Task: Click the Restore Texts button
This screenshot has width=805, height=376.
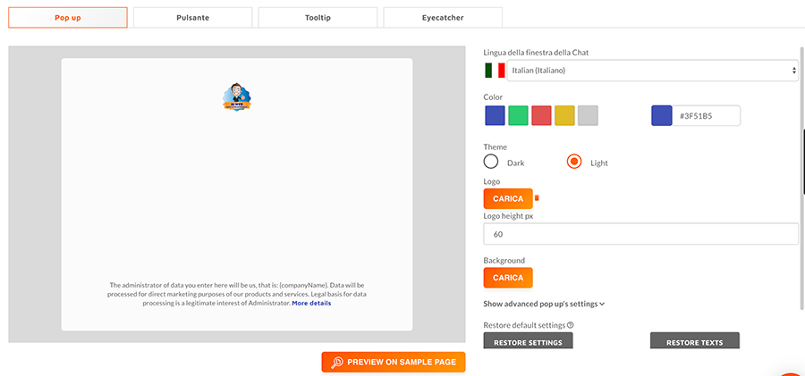Action: (x=694, y=341)
